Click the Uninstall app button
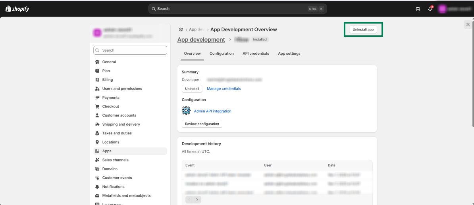Image resolution: width=474 pixels, height=205 pixels. click(x=363, y=30)
